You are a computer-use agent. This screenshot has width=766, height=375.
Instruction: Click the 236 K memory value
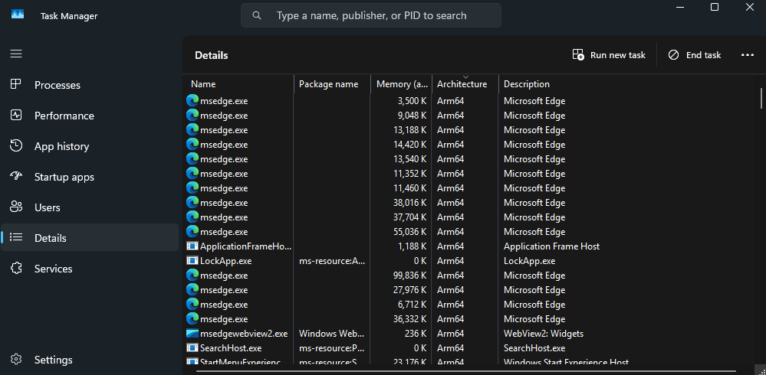pyautogui.click(x=416, y=334)
